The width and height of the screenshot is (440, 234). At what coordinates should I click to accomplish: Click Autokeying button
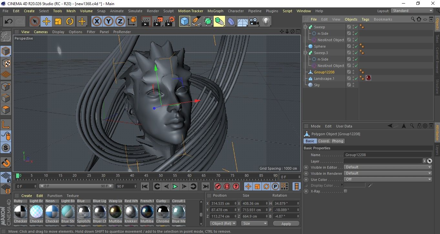pos(227,186)
